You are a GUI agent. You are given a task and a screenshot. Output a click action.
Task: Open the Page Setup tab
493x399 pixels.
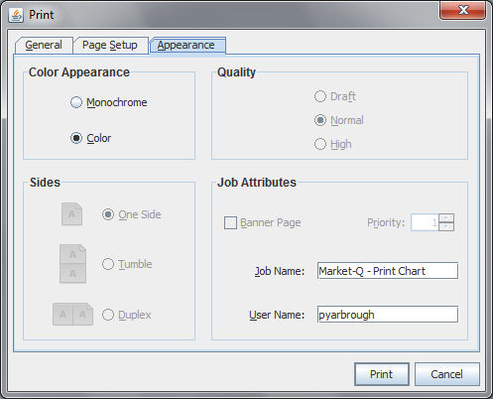coord(110,45)
